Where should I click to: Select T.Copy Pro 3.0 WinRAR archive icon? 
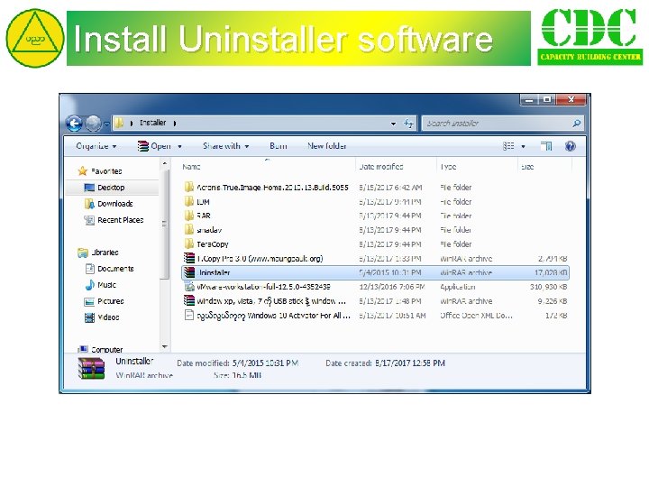[189, 259]
